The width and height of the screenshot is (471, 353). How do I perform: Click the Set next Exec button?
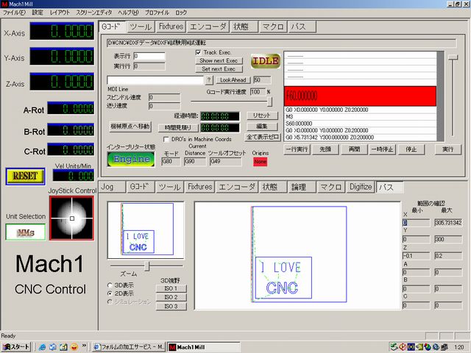coord(219,69)
